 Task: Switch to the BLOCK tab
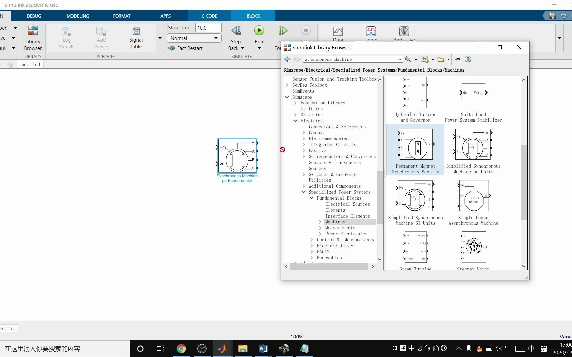tap(253, 16)
